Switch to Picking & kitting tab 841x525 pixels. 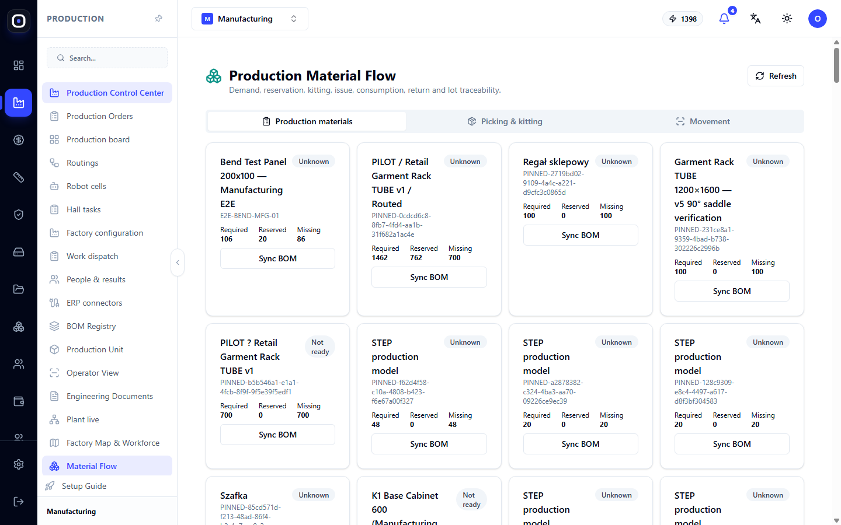click(x=505, y=121)
